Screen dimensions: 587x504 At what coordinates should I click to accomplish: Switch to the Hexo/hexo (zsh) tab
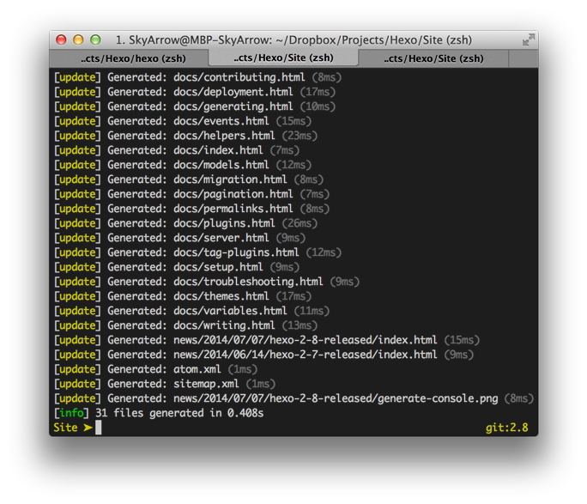point(129,58)
